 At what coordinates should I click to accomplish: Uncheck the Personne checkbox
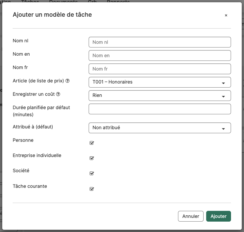(x=92, y=143)
